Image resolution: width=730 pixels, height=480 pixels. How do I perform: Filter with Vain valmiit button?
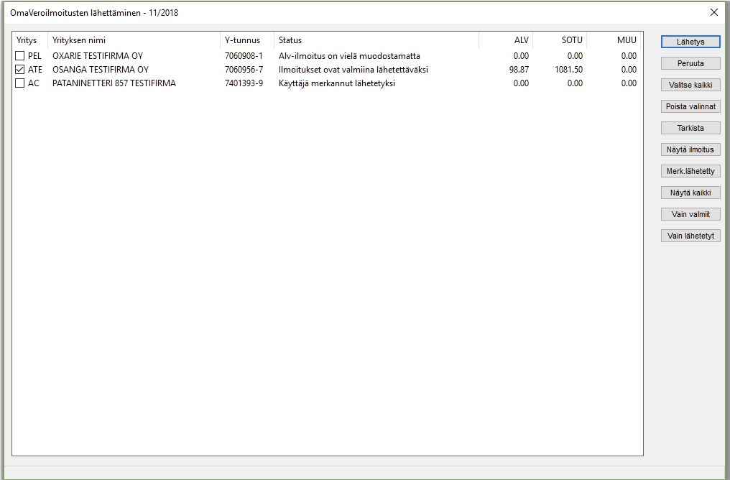coord(690,214)
